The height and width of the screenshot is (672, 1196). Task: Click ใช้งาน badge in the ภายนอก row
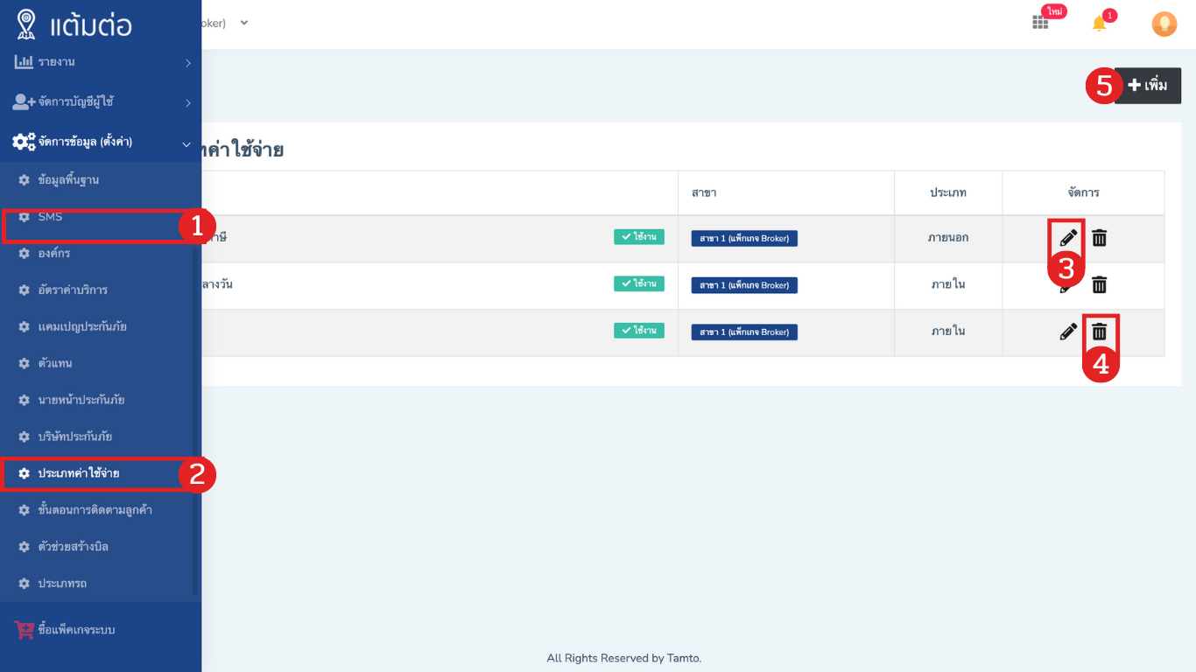[639, 236]
